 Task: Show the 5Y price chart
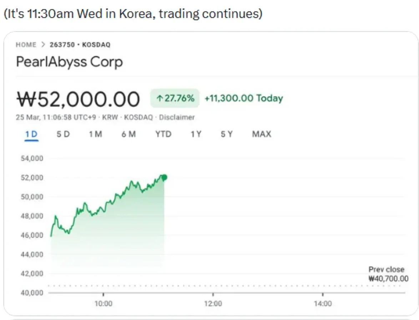227,134
